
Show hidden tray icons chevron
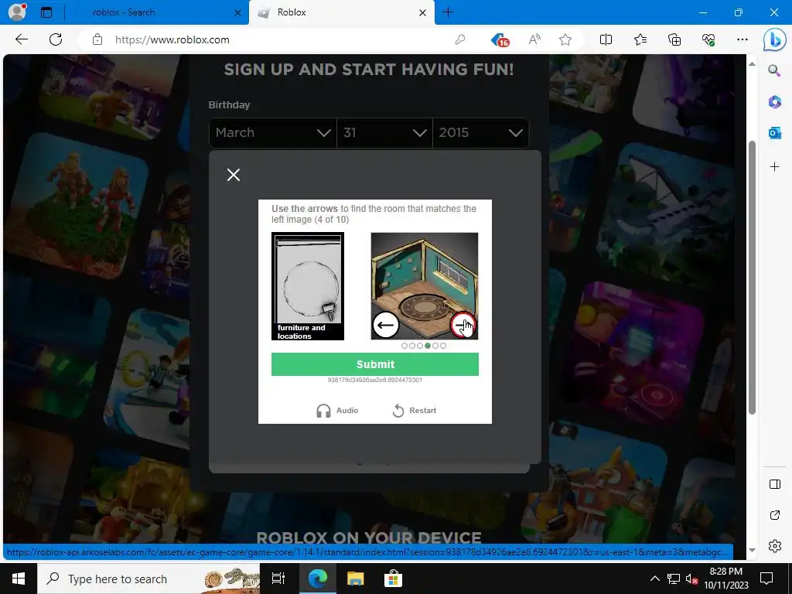(x=654, y=579)
